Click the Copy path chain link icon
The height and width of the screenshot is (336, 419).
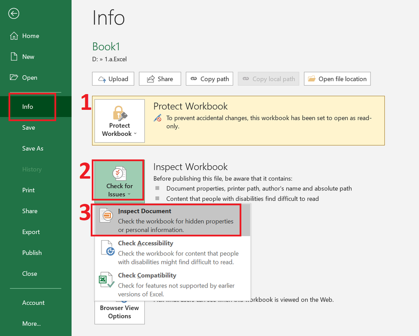pyautogui.click(x=194, y=79)
